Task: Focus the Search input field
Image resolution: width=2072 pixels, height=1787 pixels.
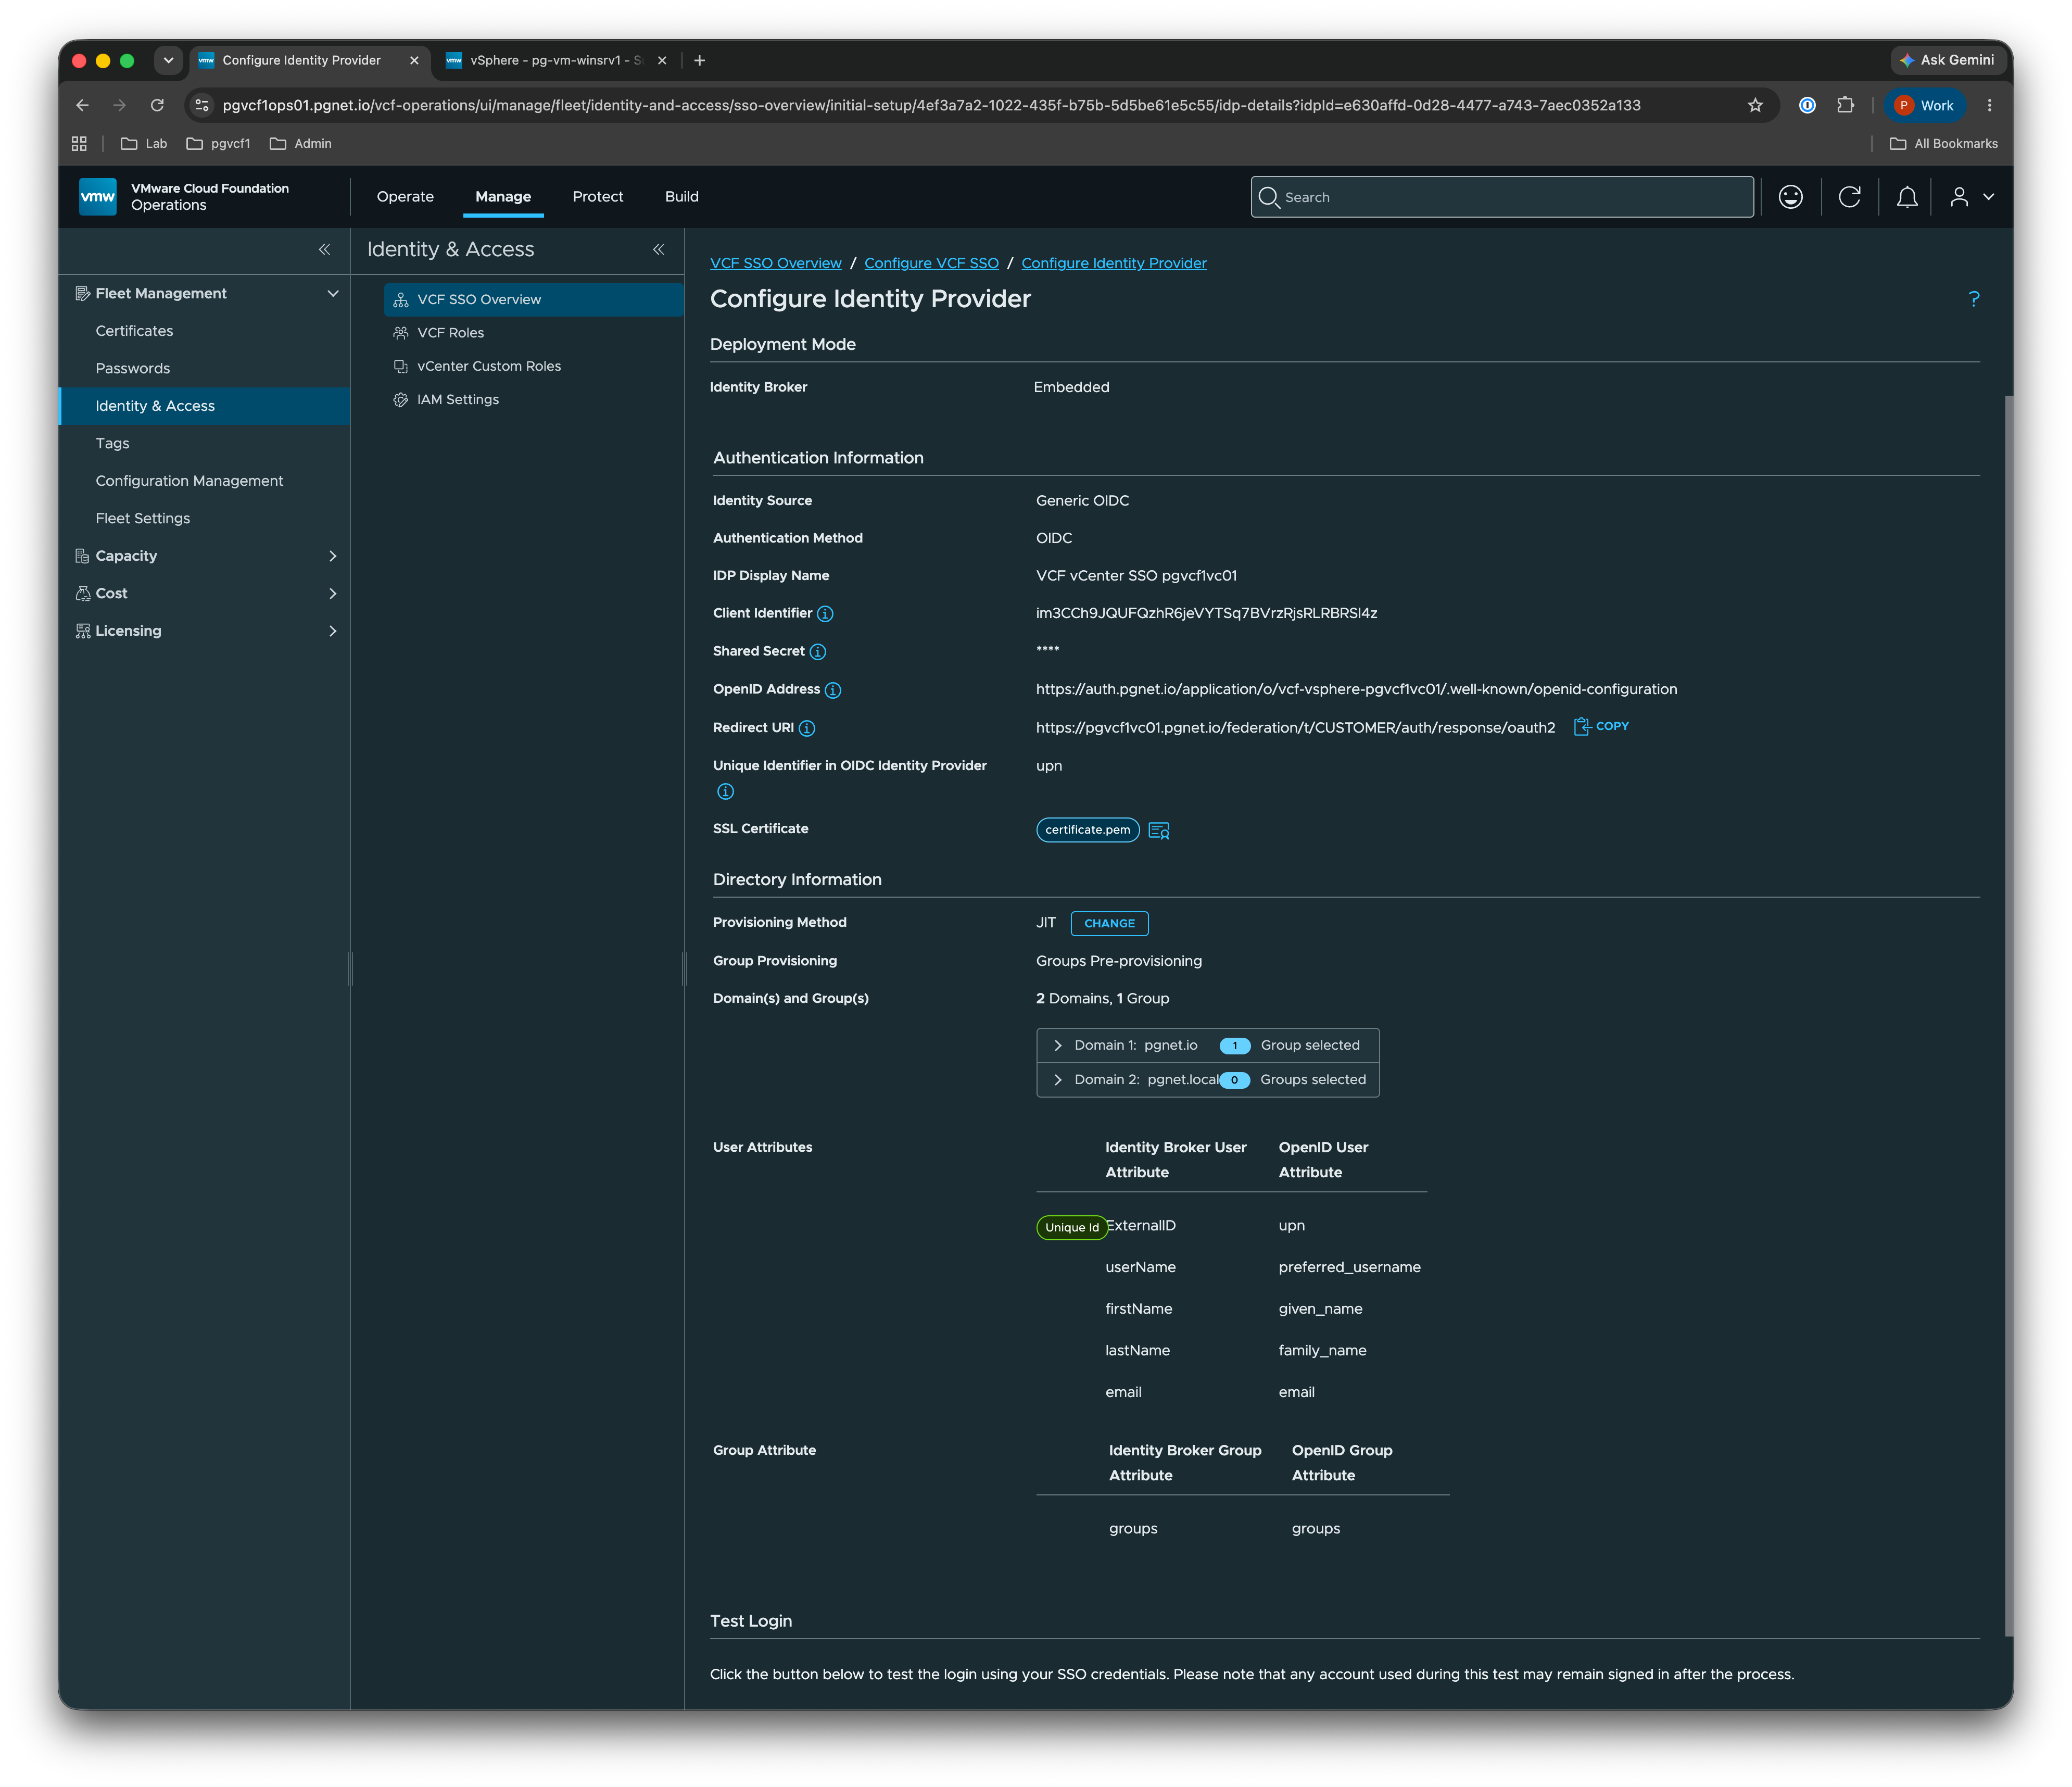Action: point(1502,197)
